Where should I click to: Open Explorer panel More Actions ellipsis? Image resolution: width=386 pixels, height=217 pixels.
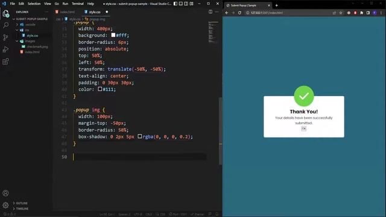tap(46, 12)
